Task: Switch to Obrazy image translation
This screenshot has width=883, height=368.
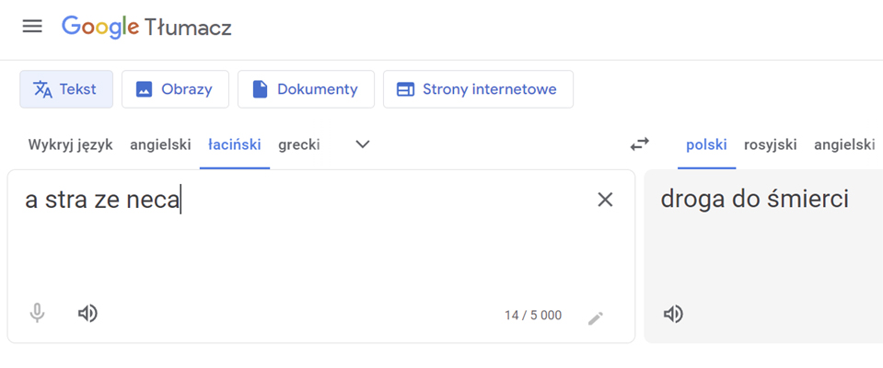Action: (175, 89)
